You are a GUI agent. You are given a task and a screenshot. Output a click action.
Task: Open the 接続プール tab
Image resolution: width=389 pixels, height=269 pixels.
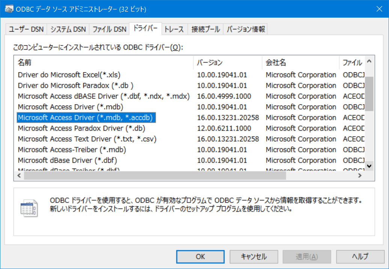206,30
